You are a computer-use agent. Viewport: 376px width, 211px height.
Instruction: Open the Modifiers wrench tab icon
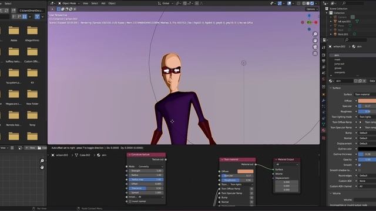pyautogui.click(x=324, y=100)
